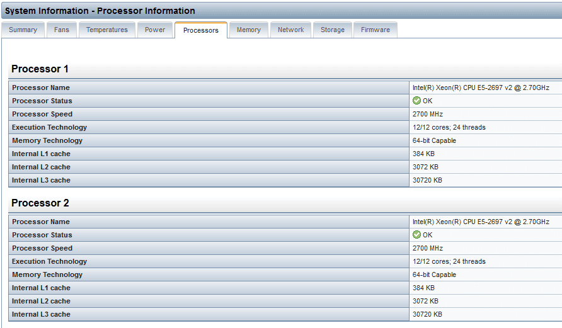This screenshot has height=328, width=562.
Task: Click Processor 1 Internal L1 cache label
Action: [41, 154]
